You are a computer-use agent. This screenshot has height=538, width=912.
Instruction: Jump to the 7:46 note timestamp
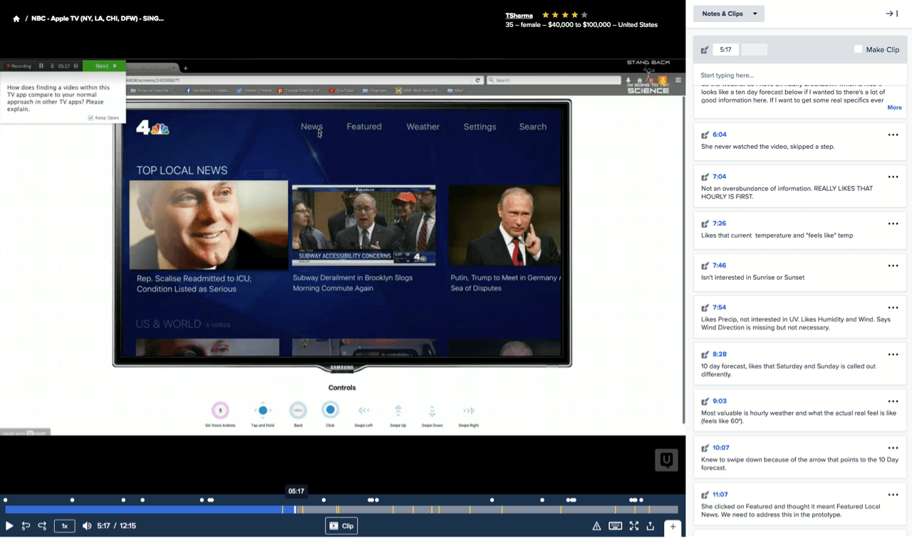(x=720, y=265)
